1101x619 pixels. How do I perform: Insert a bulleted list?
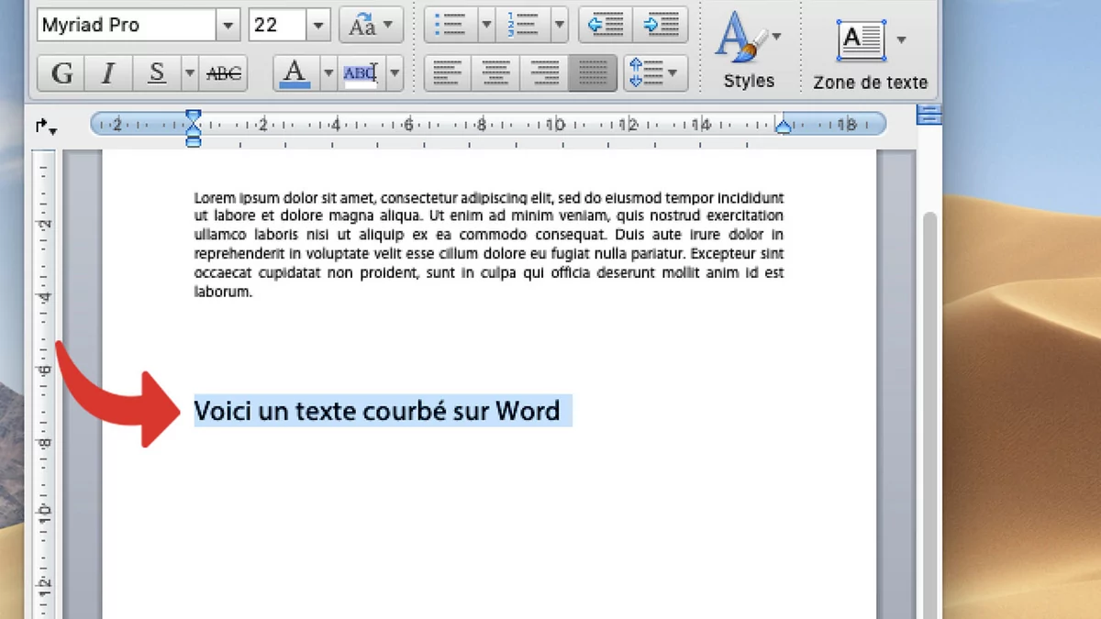click(x=450, y=25)
